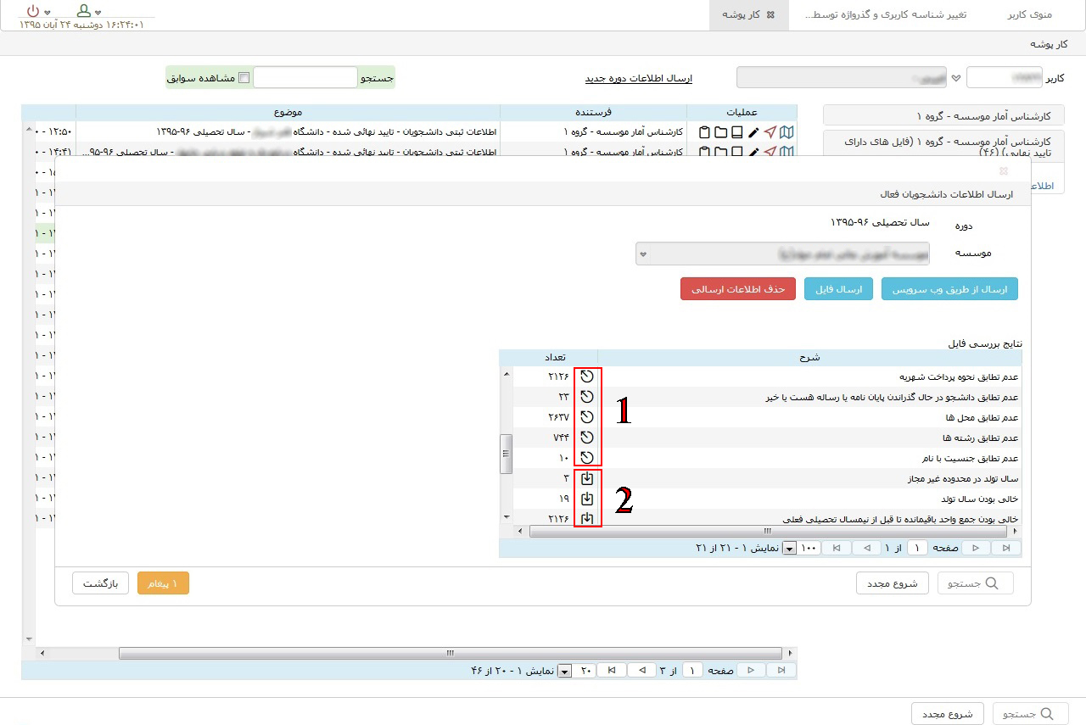Click the folder icon in first row
Image resolution: width=1086 pixels, height=725 pixels.
click(x=720, y=132)
